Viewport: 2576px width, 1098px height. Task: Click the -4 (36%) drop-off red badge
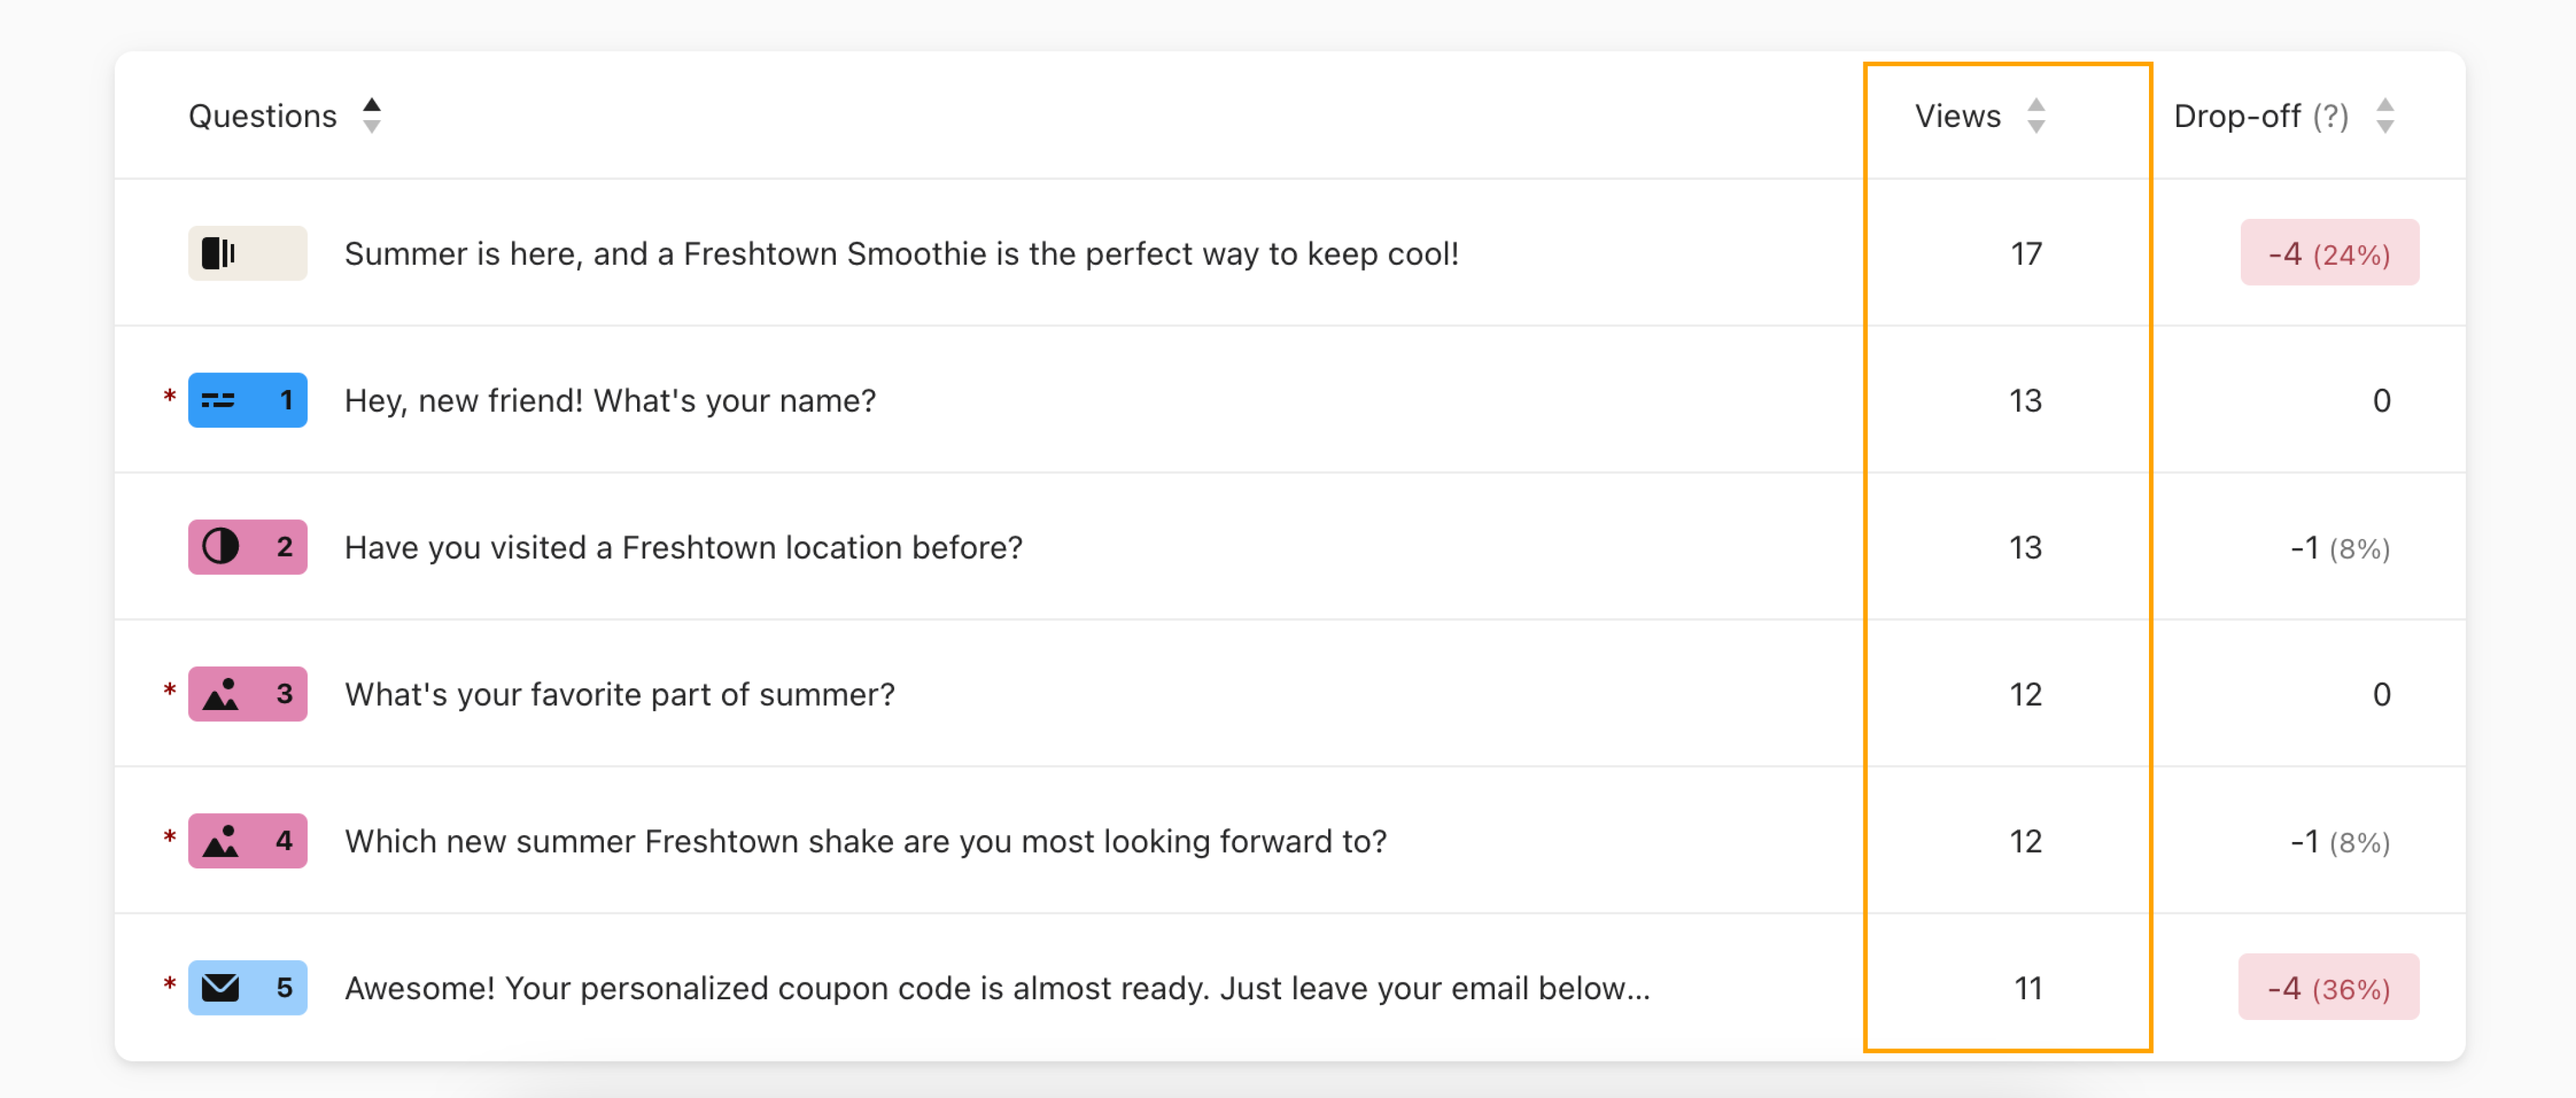(2328, 988)
